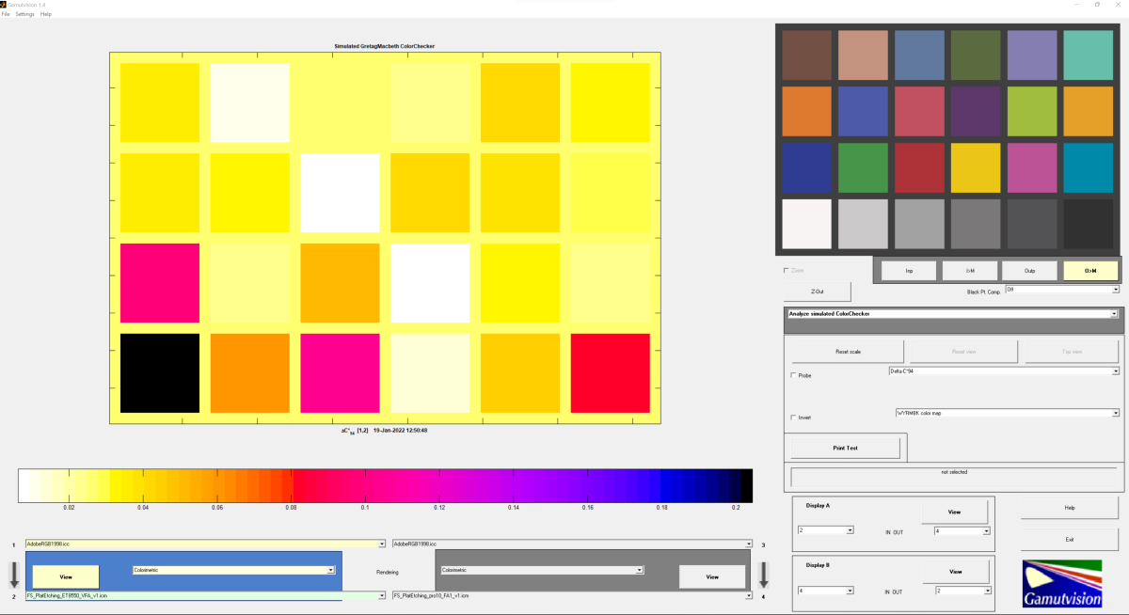
Task: Click the Display A View button
Action: [x=954, y=512]
